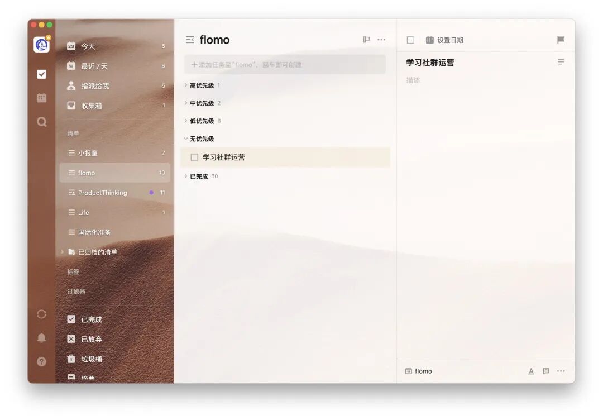Expand the 高优先级 group

pos(186,85)
